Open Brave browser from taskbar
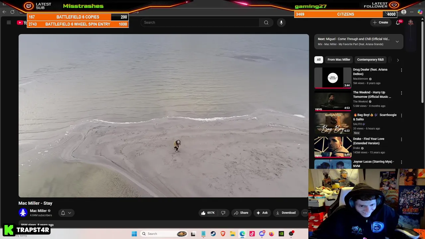Screen dimensions: 425x239 click(x=223, y=234)
